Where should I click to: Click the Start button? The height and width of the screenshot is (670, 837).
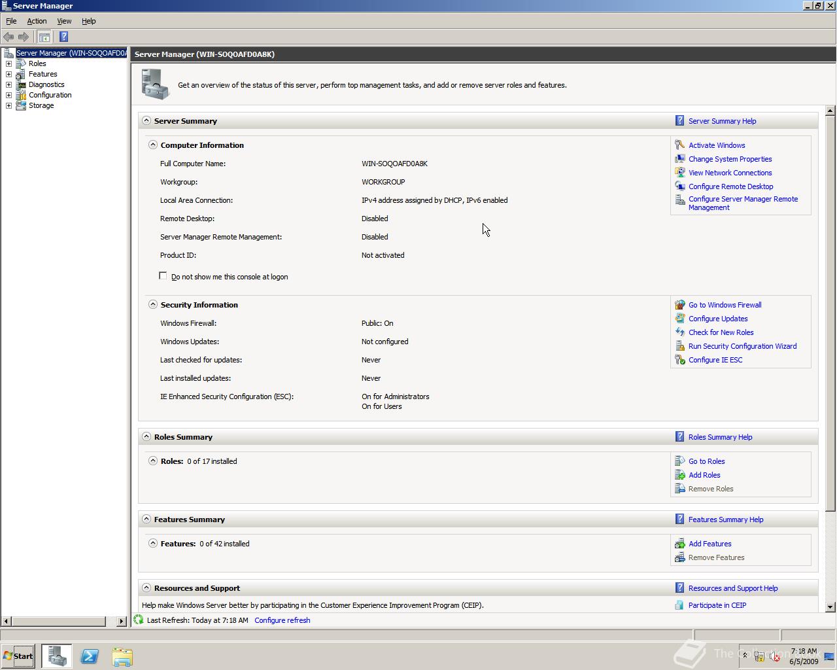(18, 656)
